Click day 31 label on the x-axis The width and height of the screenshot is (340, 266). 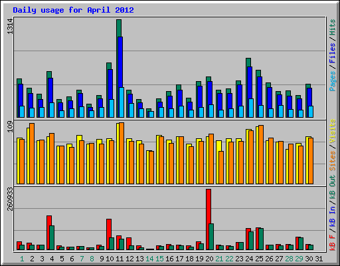pos(319,259)
